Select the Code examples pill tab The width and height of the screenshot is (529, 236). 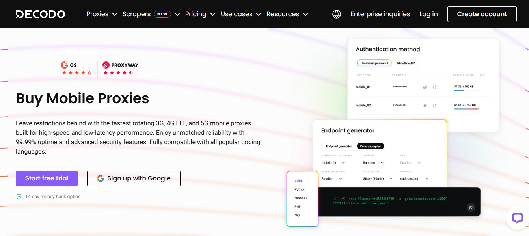pyautogui.click(x=371, y=146)
